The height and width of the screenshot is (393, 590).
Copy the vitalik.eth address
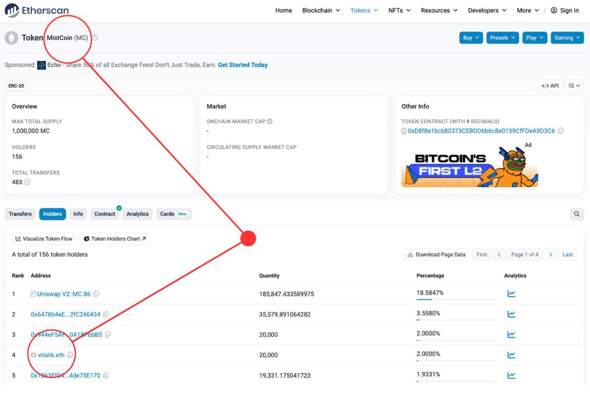[x=70, y=355]
